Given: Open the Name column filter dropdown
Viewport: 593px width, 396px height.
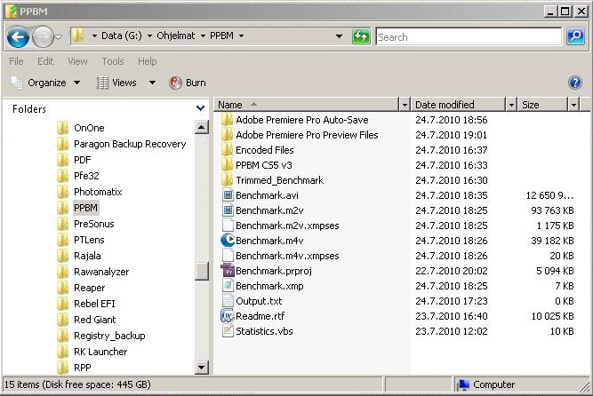Looking at the screenshot, I should pos(405,105).
